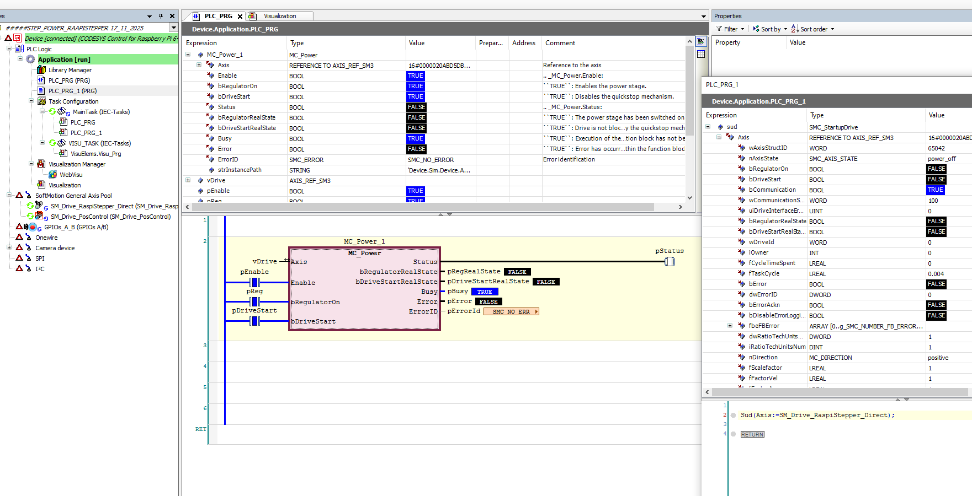Switch declaration editor to textual view
The width and height of the screenshot is (972, 496).
coord(701,42)
